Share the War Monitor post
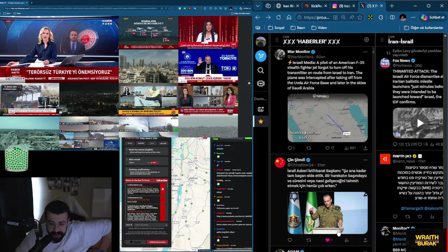This screenshot has width=448, height=252. 365,148
